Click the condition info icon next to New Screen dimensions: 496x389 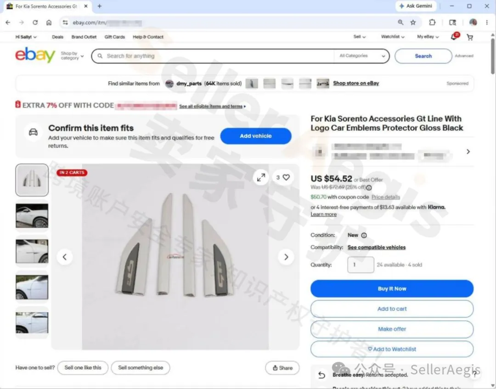[x=364, y=235]
